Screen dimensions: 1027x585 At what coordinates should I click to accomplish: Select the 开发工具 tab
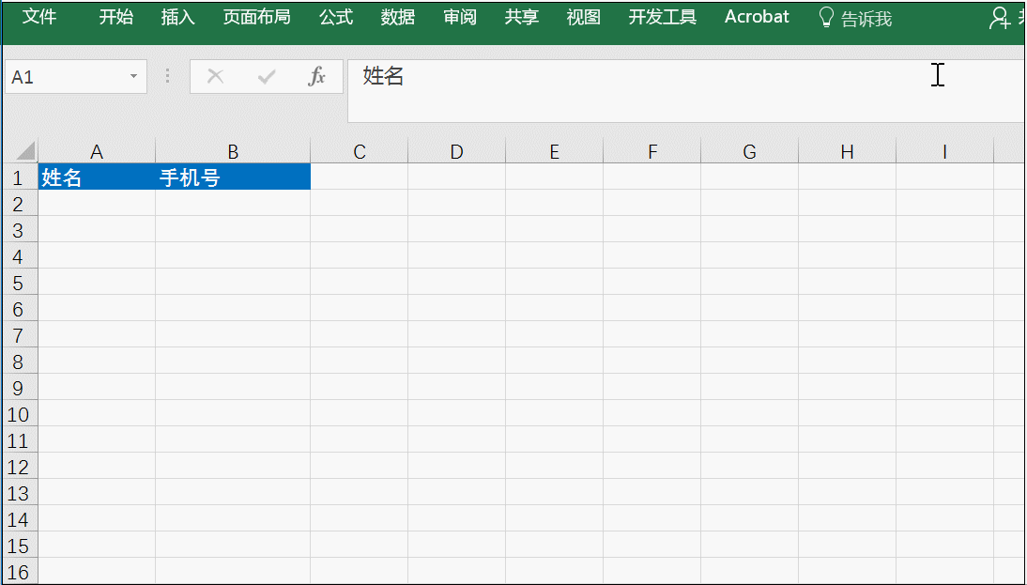[x=662, y=17]
